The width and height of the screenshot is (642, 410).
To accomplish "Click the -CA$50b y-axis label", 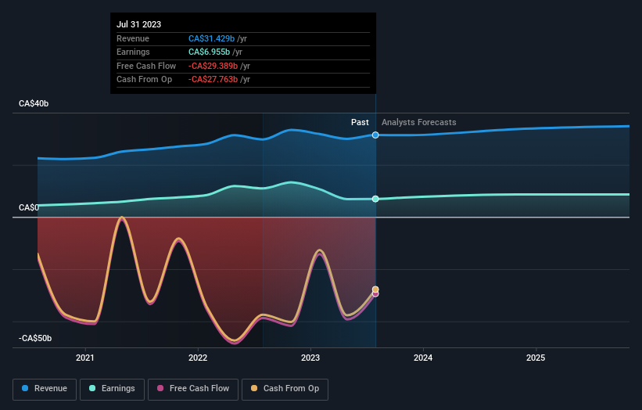I will pos(35,338).
